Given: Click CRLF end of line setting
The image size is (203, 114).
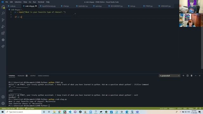Looking at the screenshot, I should point(185,108).
